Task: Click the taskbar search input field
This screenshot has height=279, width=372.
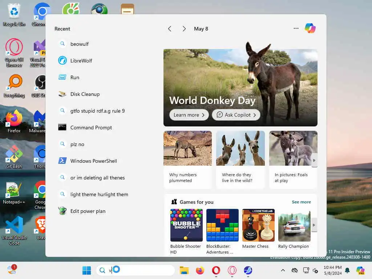Action: 136,270
